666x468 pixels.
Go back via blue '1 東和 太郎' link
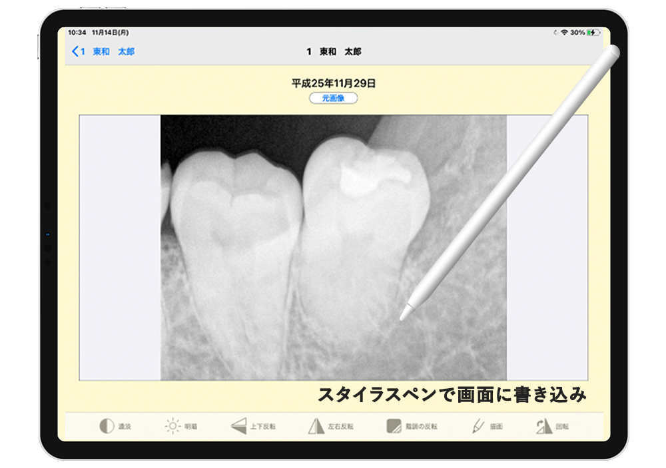(x=108, y=51)
